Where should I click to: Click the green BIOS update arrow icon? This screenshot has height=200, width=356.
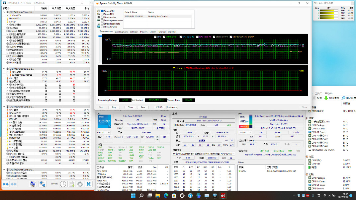point(326,98)
